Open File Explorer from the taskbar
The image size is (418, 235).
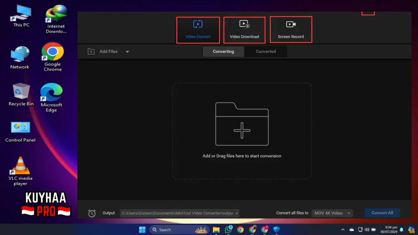pyautogui.click(x=216, y=230)
